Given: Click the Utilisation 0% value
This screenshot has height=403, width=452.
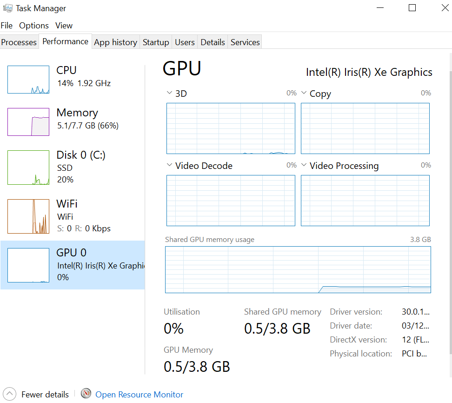Looking at the screenshot, I should [173, 329].
